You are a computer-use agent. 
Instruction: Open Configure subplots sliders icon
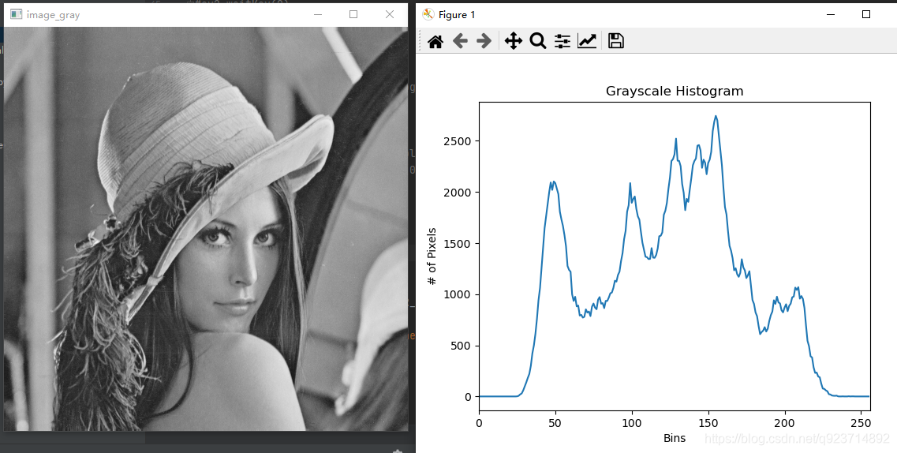pos(562,40)
